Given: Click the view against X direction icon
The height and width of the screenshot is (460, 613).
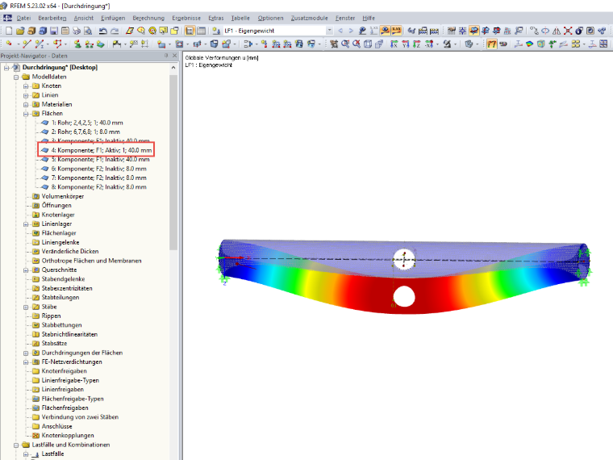Looking at the screenshot, I should pos(429,44).
